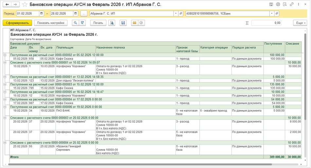This screenshot has width=311, height=168.
Task: Save report with the floppy disk icon
Action: [123, 23]
